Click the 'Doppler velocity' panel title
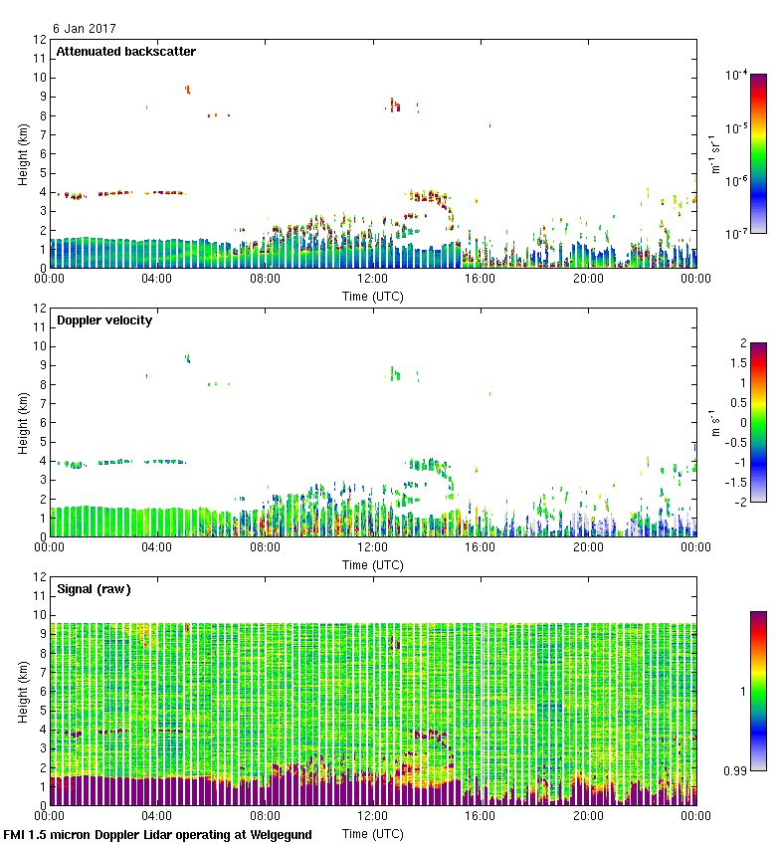Image resolution: width=776 pixels, height=846 pixels. (x=104, y=319)
